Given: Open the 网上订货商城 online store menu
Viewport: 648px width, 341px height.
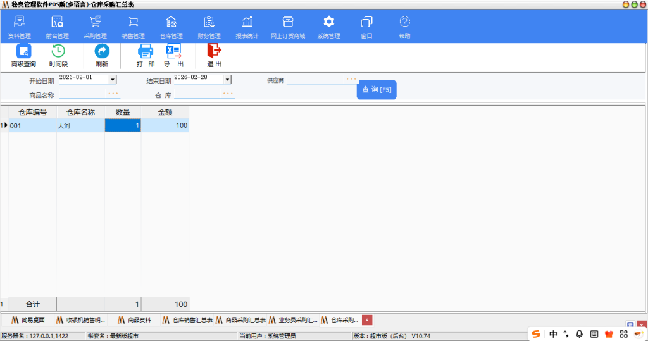Looking at the screenshot, I should pyautogui.click(x=288, y=27).
